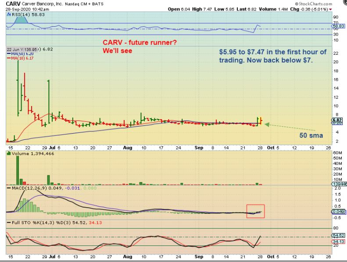Click the 60M label on the volume axis
This screenshot has width=347, height=262.
click(x=337, y=153)
